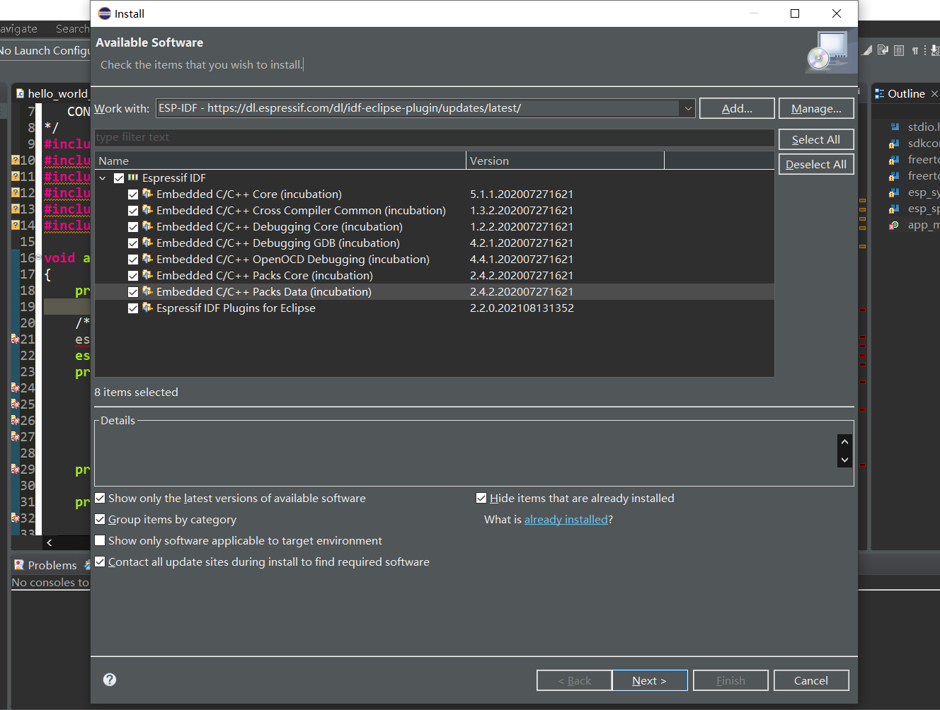
Task: Uncheck Espressif IDF Plugins for Eclipse
Action: [133, 308]
